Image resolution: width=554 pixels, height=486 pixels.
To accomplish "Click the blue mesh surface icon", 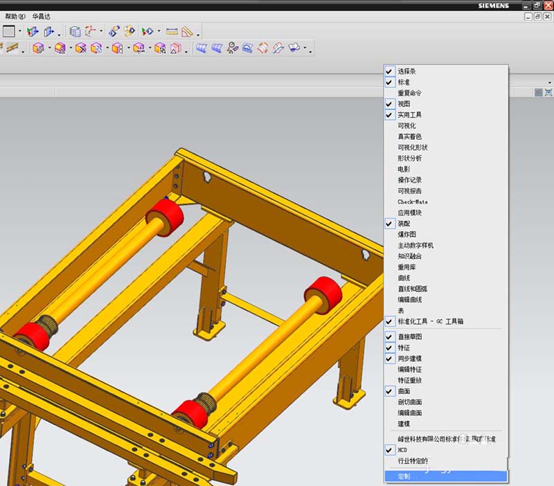I will (x=217, y=48).
